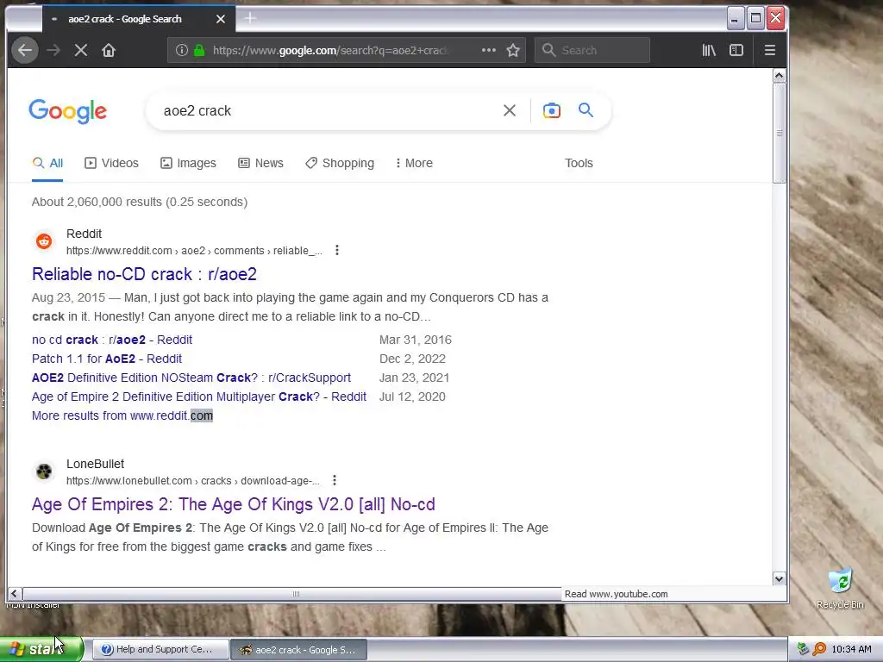
Task: Open options dots beside Reddit result URL
Action: click(x=337, y=250)
